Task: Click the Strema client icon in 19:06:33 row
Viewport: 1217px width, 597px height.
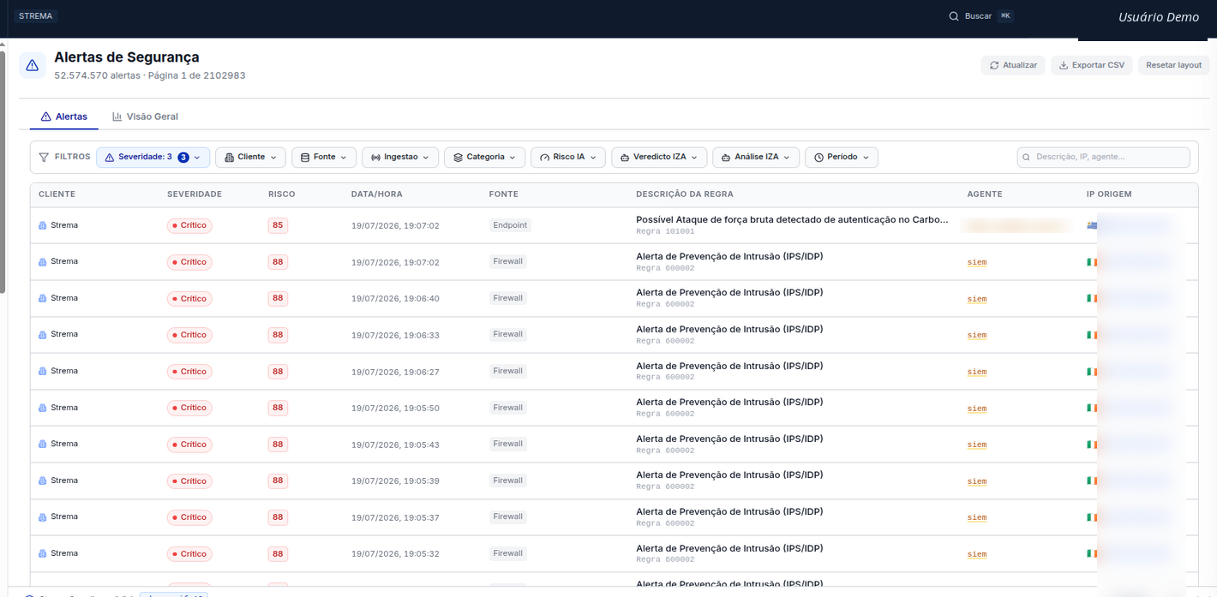Action: point(43,335)
